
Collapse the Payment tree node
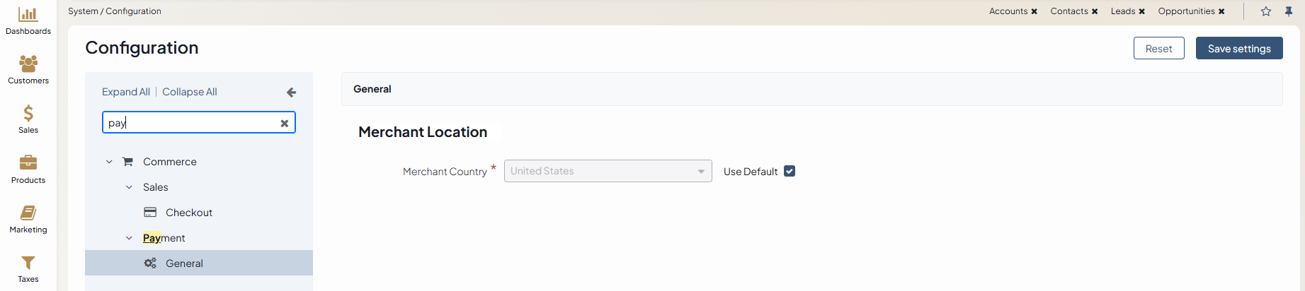point(129,238)
